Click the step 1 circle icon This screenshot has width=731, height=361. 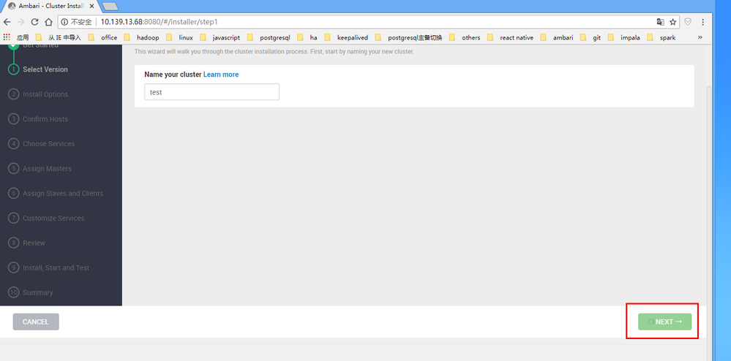click(13, 69)
